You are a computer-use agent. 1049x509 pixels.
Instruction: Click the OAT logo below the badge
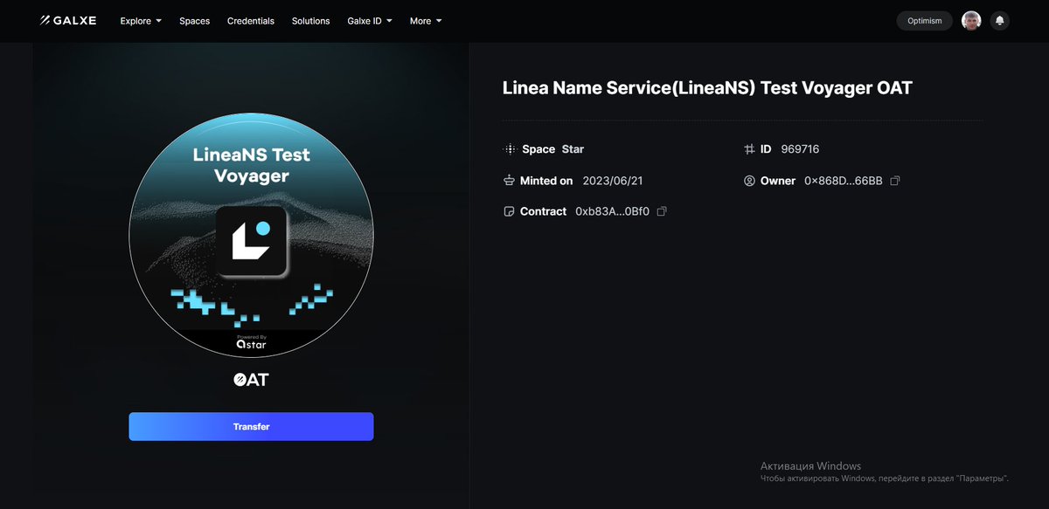coord(251,380)
